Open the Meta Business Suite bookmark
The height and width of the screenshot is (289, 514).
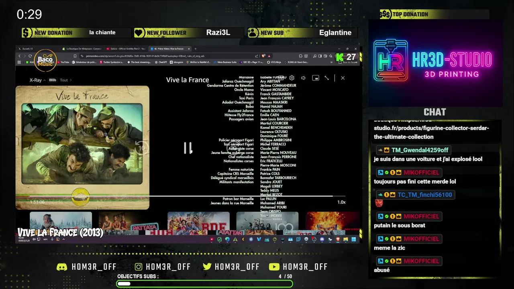coord(225,62)
